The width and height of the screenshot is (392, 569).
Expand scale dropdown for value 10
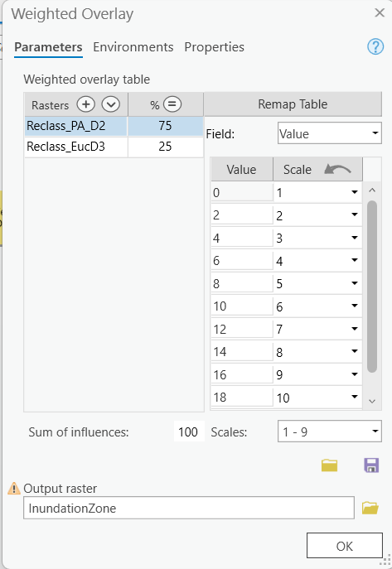point(355,306)
